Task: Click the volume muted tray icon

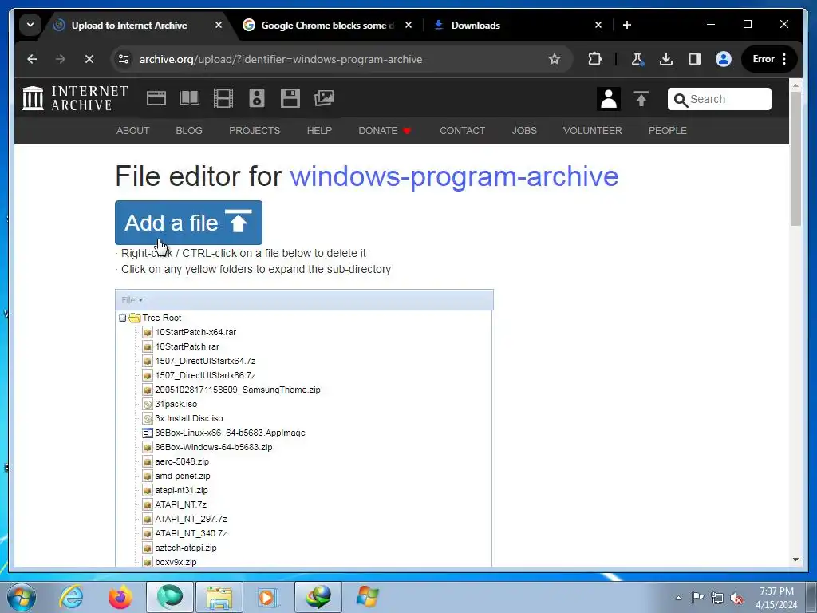Action: (736, 599)
